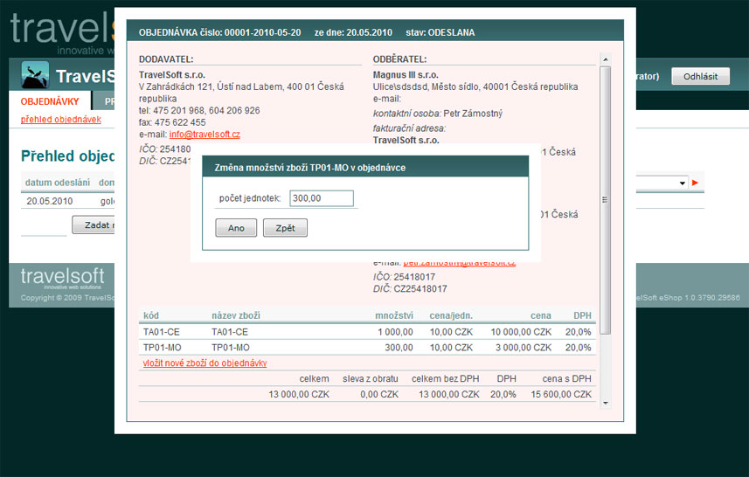749x477 pixels.
Task: Click the 15 600,00 CZK total
Action: coord(561,394)
